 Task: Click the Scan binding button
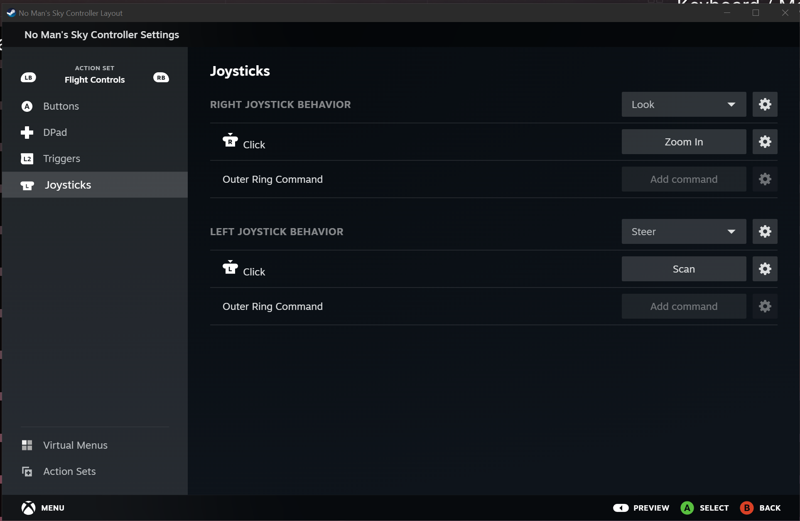point(683,269)
